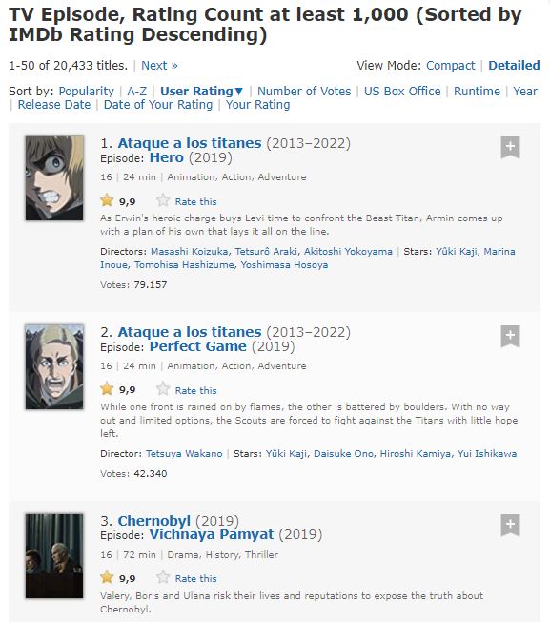Switch to Compact view mode
This screenshot has height=622, width=550.
[451, 66]
